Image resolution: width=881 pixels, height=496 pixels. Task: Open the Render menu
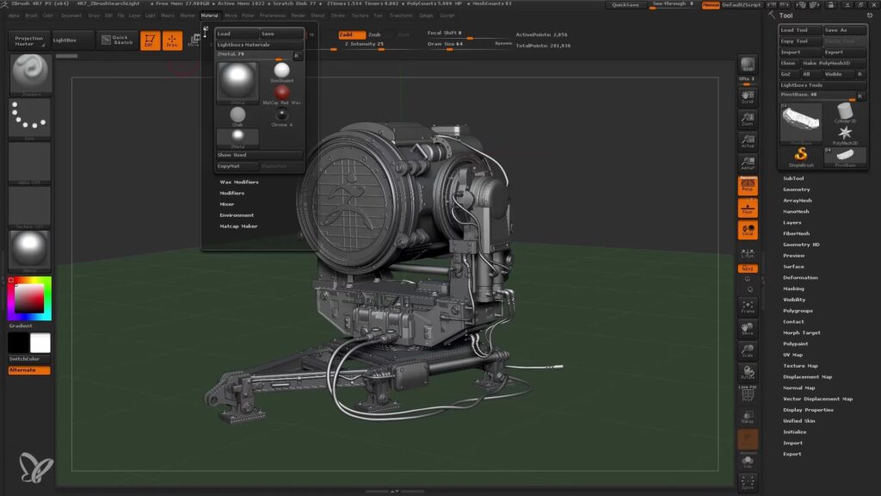298,15
